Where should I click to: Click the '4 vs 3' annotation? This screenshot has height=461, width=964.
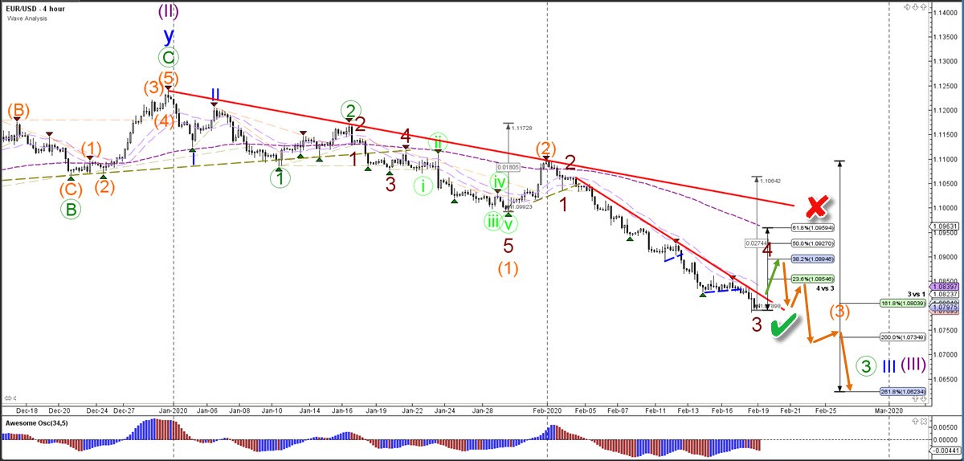[823, 288]
